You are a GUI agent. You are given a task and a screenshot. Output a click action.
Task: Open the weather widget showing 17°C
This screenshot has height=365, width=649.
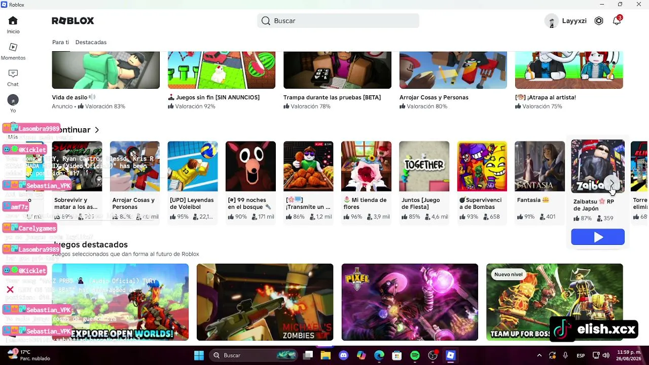point(29,355)
